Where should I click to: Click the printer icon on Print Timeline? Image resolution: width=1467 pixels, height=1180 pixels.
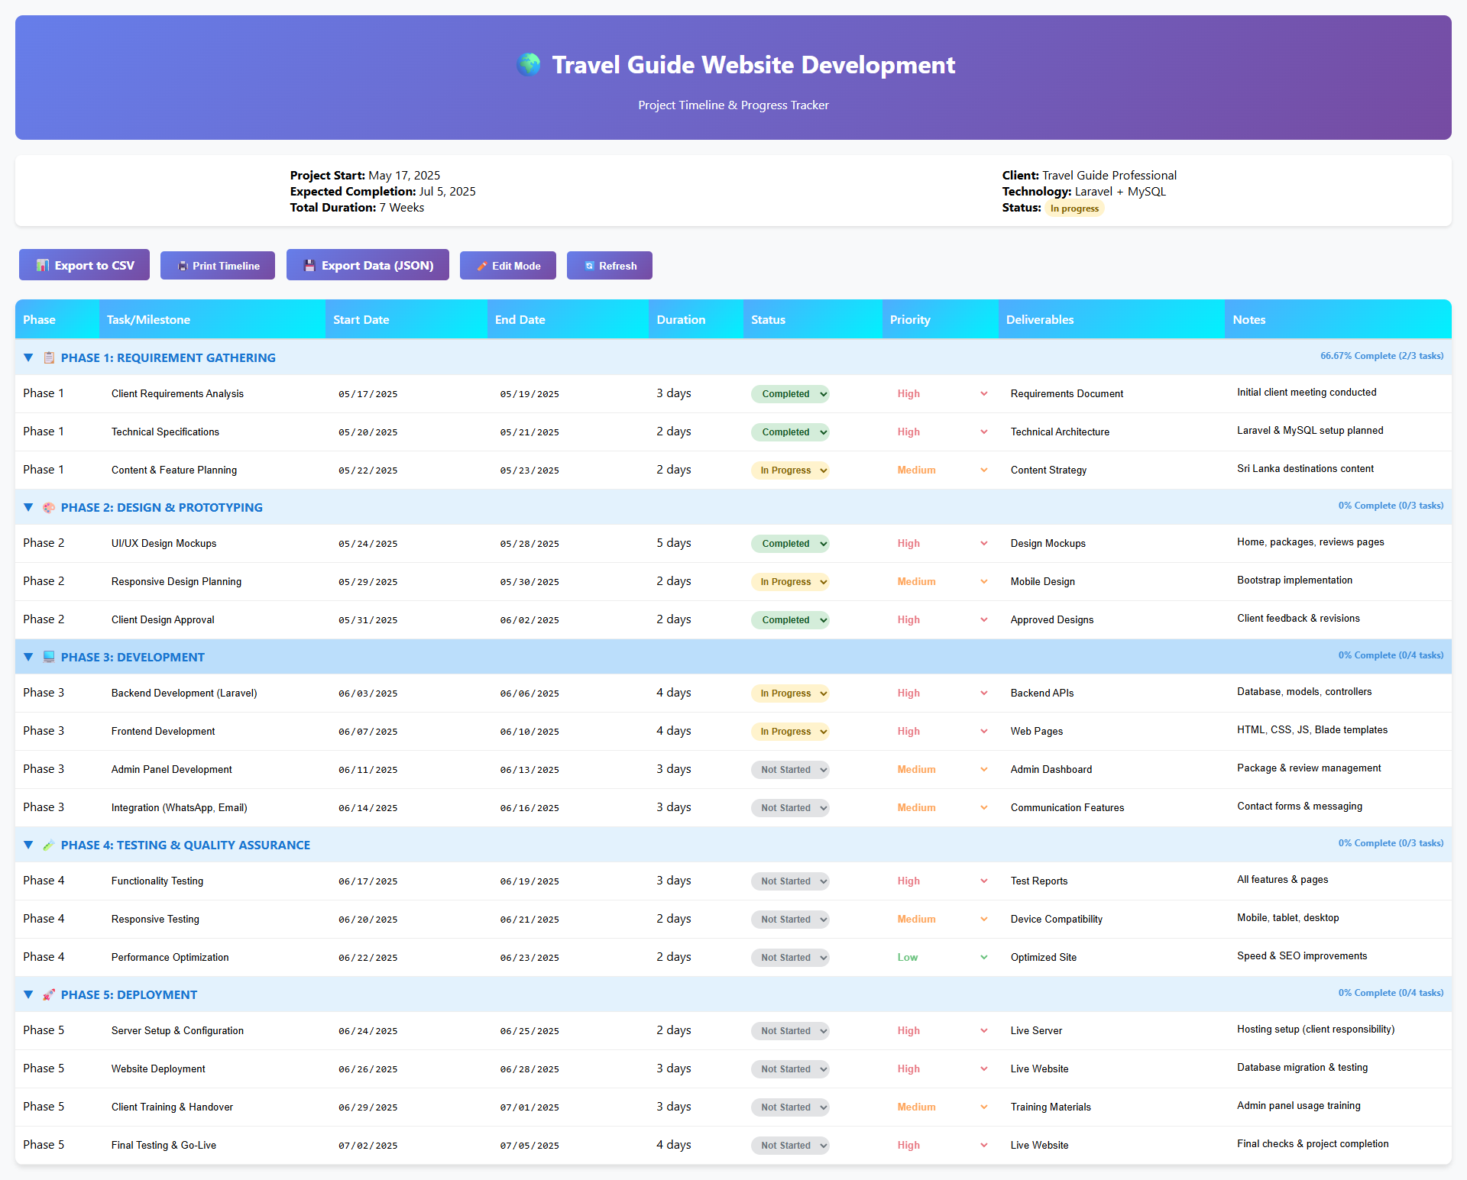[183, 266]
